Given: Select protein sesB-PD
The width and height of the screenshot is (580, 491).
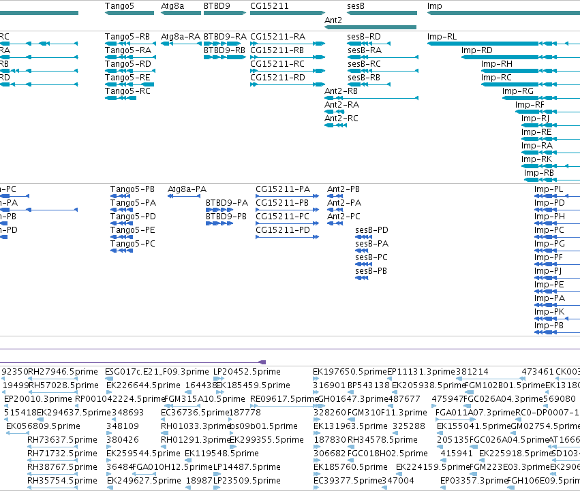Looking at the screenshot, I should 364,238.
